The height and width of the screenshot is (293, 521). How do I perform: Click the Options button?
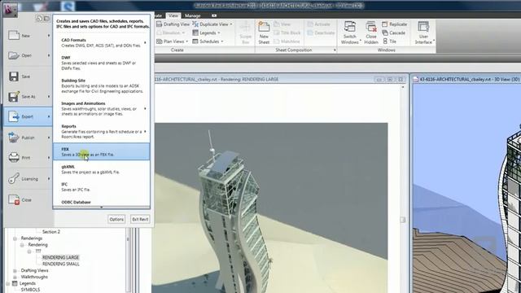pos(116,219)
